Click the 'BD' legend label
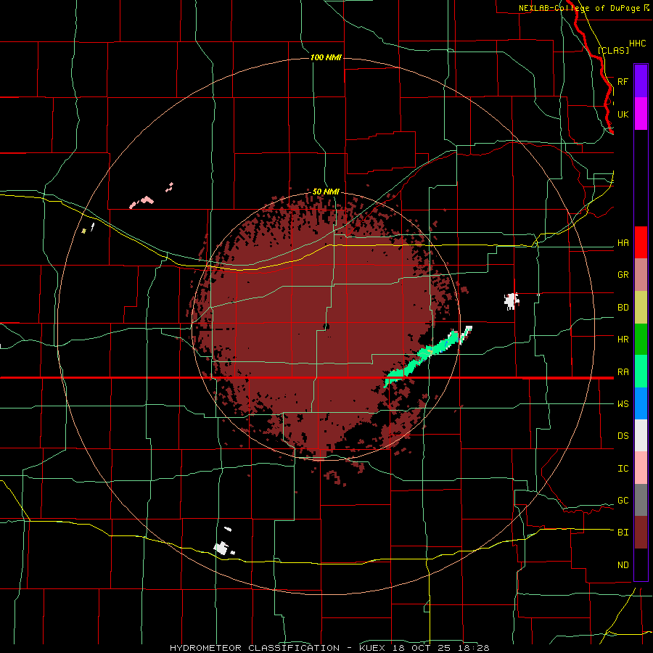Viewport: 653px width, 653px height. 623,308
